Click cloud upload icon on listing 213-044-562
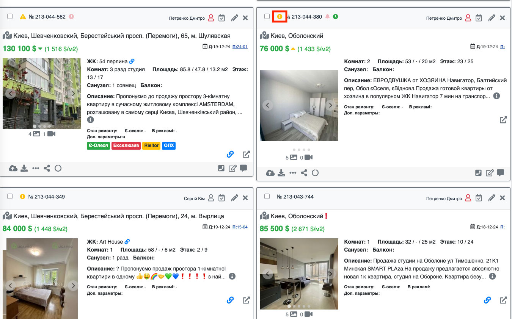 pos(13,169)
